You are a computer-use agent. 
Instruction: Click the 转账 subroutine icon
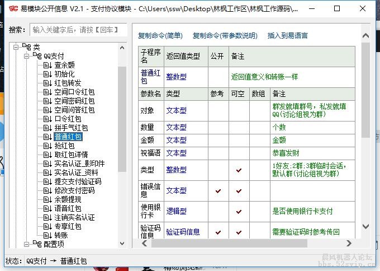tap(47, 235)
